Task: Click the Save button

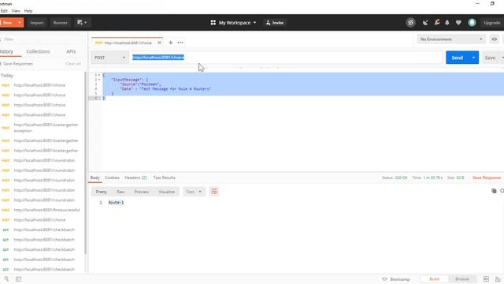Action: coord(490,58)
